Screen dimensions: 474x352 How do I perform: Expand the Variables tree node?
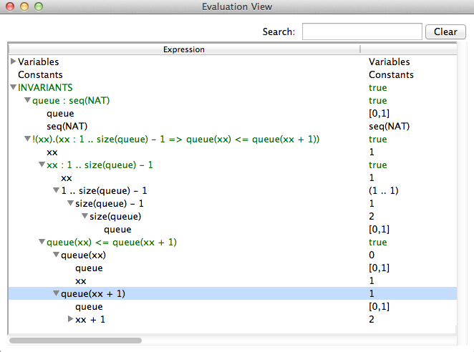[14, 62]
